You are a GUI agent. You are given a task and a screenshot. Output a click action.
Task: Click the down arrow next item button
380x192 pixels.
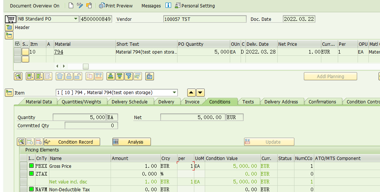tap(200, 93)
